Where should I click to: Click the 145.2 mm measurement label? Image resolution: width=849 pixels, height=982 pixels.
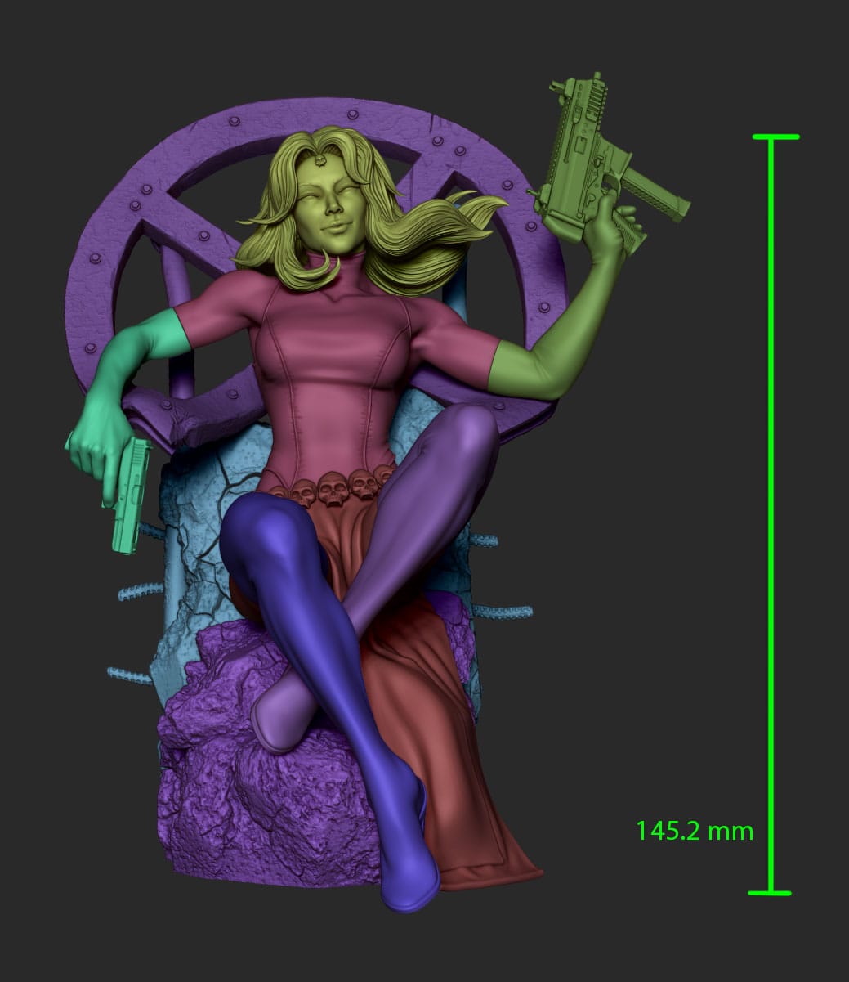click(x=694, y=831)
